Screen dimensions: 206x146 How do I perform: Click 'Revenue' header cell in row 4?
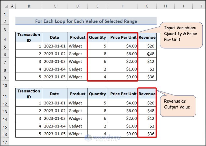[x=147, y=37]
